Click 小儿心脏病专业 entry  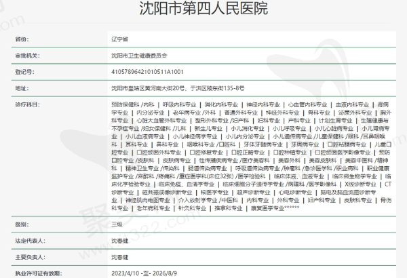click(334, 128)
